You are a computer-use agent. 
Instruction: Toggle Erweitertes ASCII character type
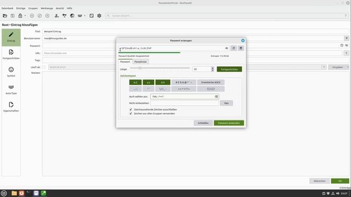point(211,83)
